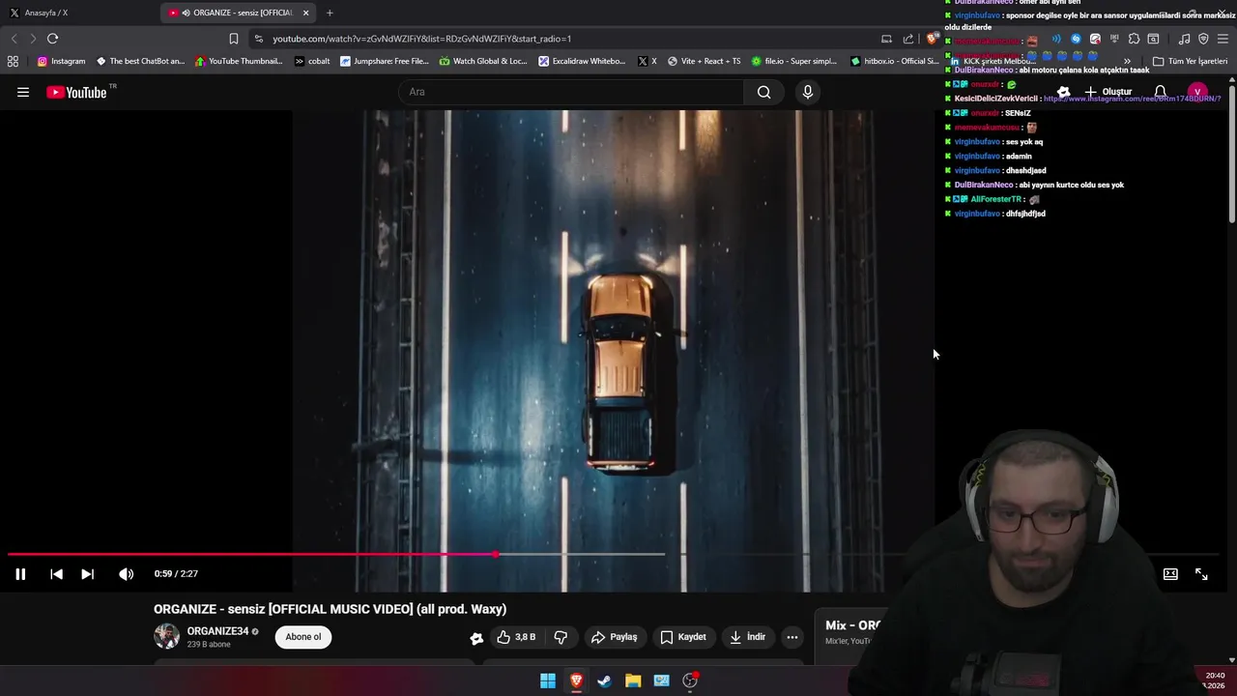Open The best ChatBot bookmark
The image size is (1237, 696).
pyautogui.click(x=140, y=61)
